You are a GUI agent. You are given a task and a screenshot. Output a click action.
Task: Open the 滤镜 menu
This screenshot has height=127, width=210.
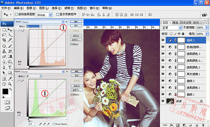pos(69,8)
